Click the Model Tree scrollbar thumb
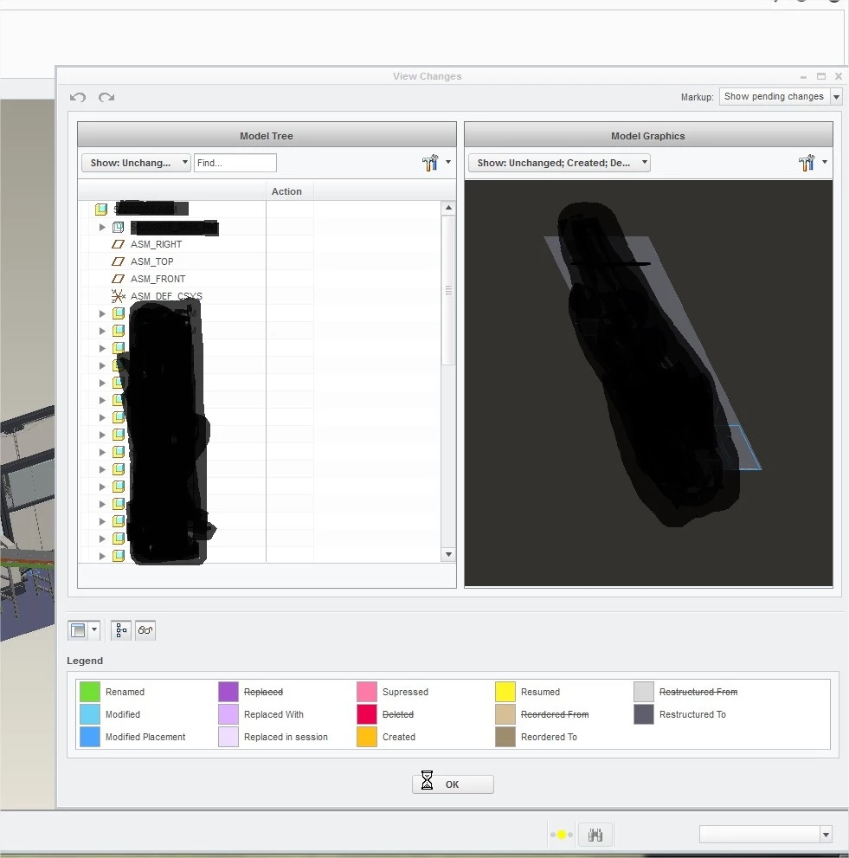 click(x=448, y=290)
